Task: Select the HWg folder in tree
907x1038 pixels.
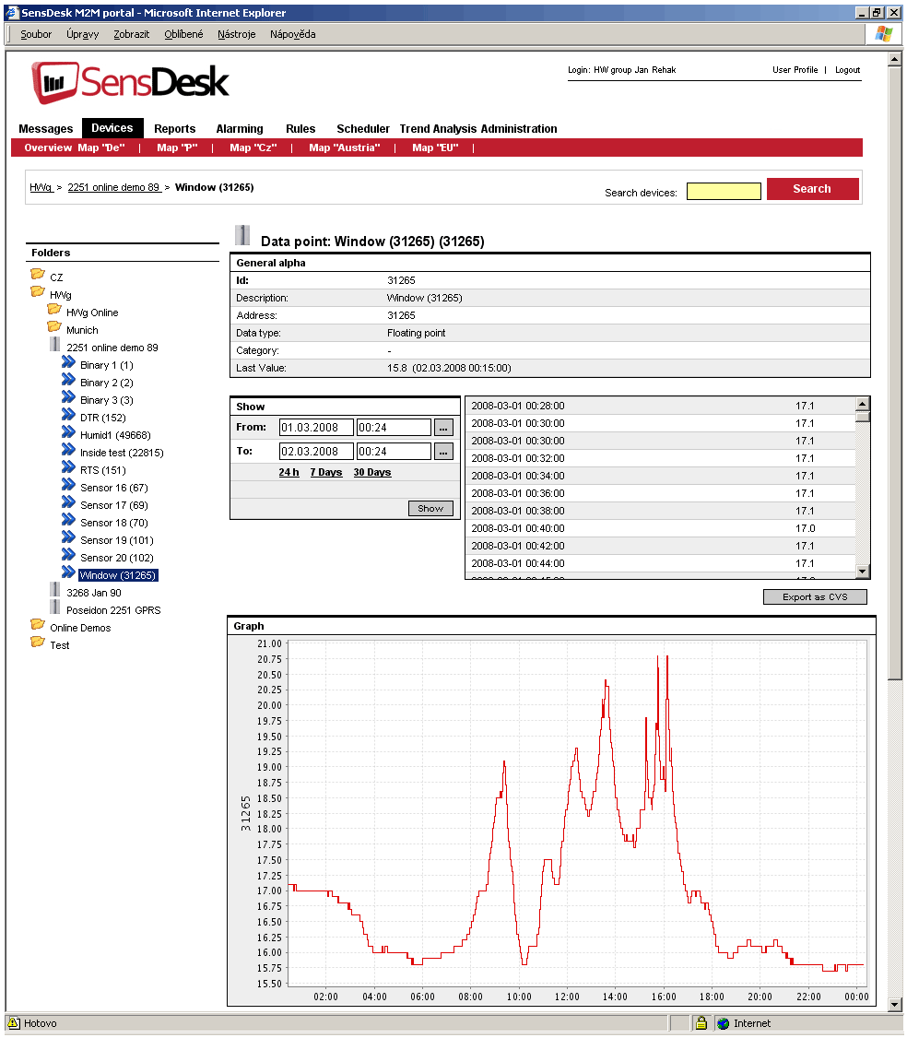Action: 60,295
